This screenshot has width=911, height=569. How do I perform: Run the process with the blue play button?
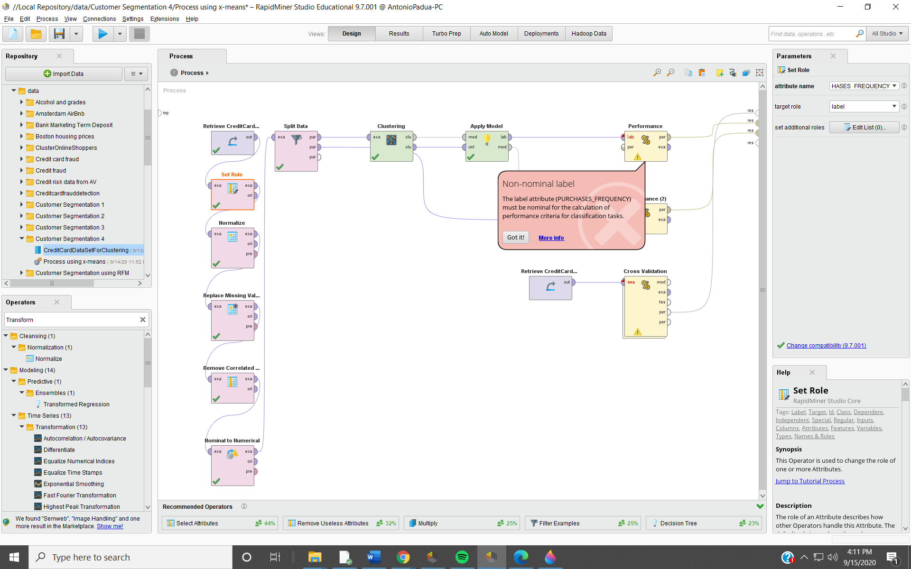coord(102,34)
